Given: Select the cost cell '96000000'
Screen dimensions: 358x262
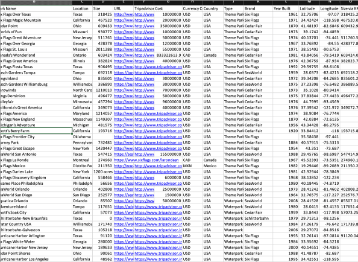Looking at the screenshot, I should click(168, 102).
